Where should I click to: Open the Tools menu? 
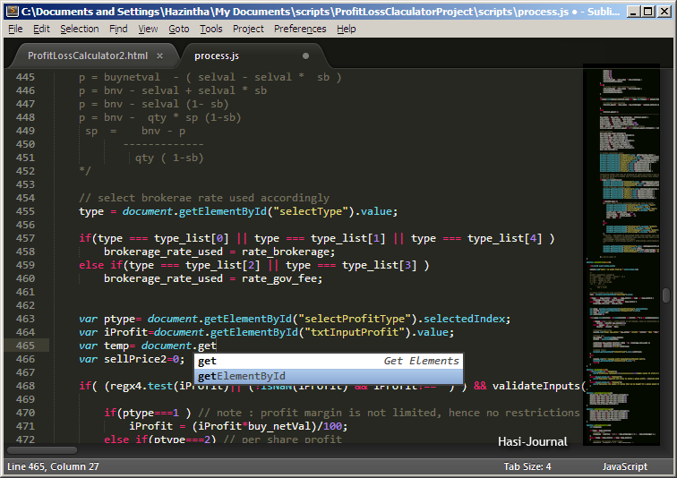click(211, 29)
